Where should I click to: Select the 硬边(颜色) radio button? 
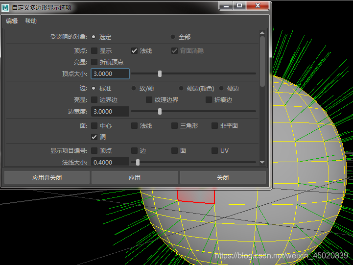pyautogui.click(x=181, y=88)
